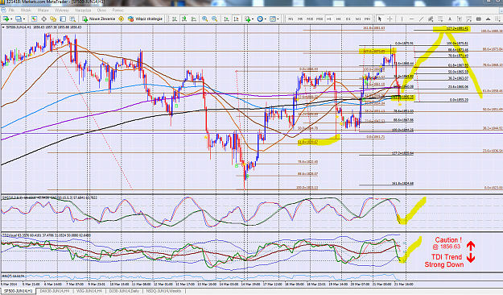This screenshot has width=503, height=295.
Task: Click the triangle before SP500-JUN14,H1 chart title
Action: 3,27
